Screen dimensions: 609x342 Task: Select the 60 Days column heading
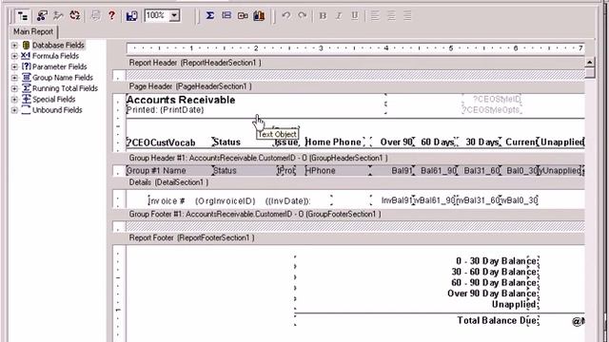[438, 142]
